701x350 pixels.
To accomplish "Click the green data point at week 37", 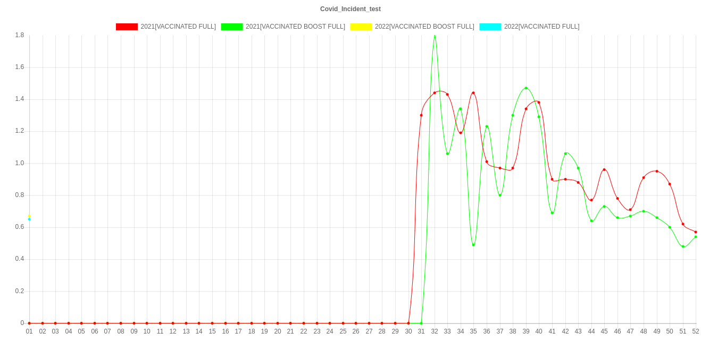I will 500,195.
